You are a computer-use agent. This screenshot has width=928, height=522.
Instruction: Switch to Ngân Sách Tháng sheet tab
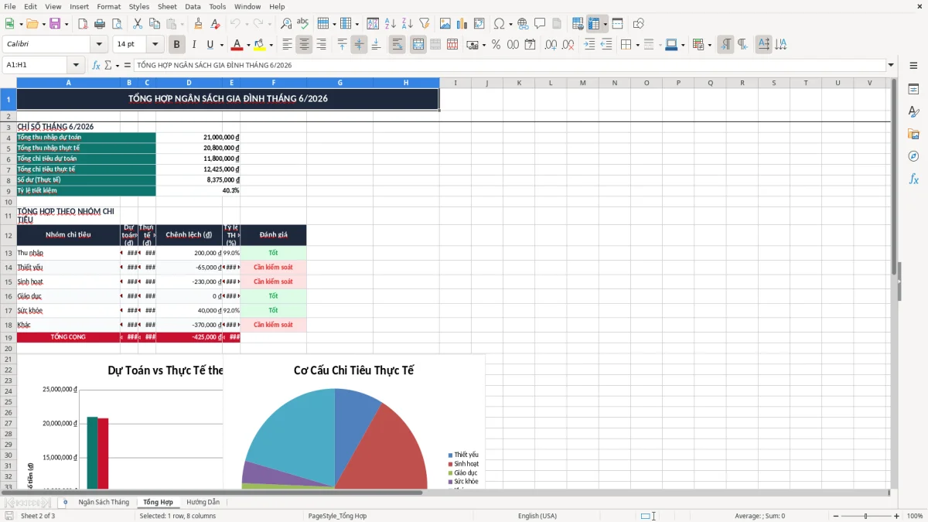click(x=104, y=502)
